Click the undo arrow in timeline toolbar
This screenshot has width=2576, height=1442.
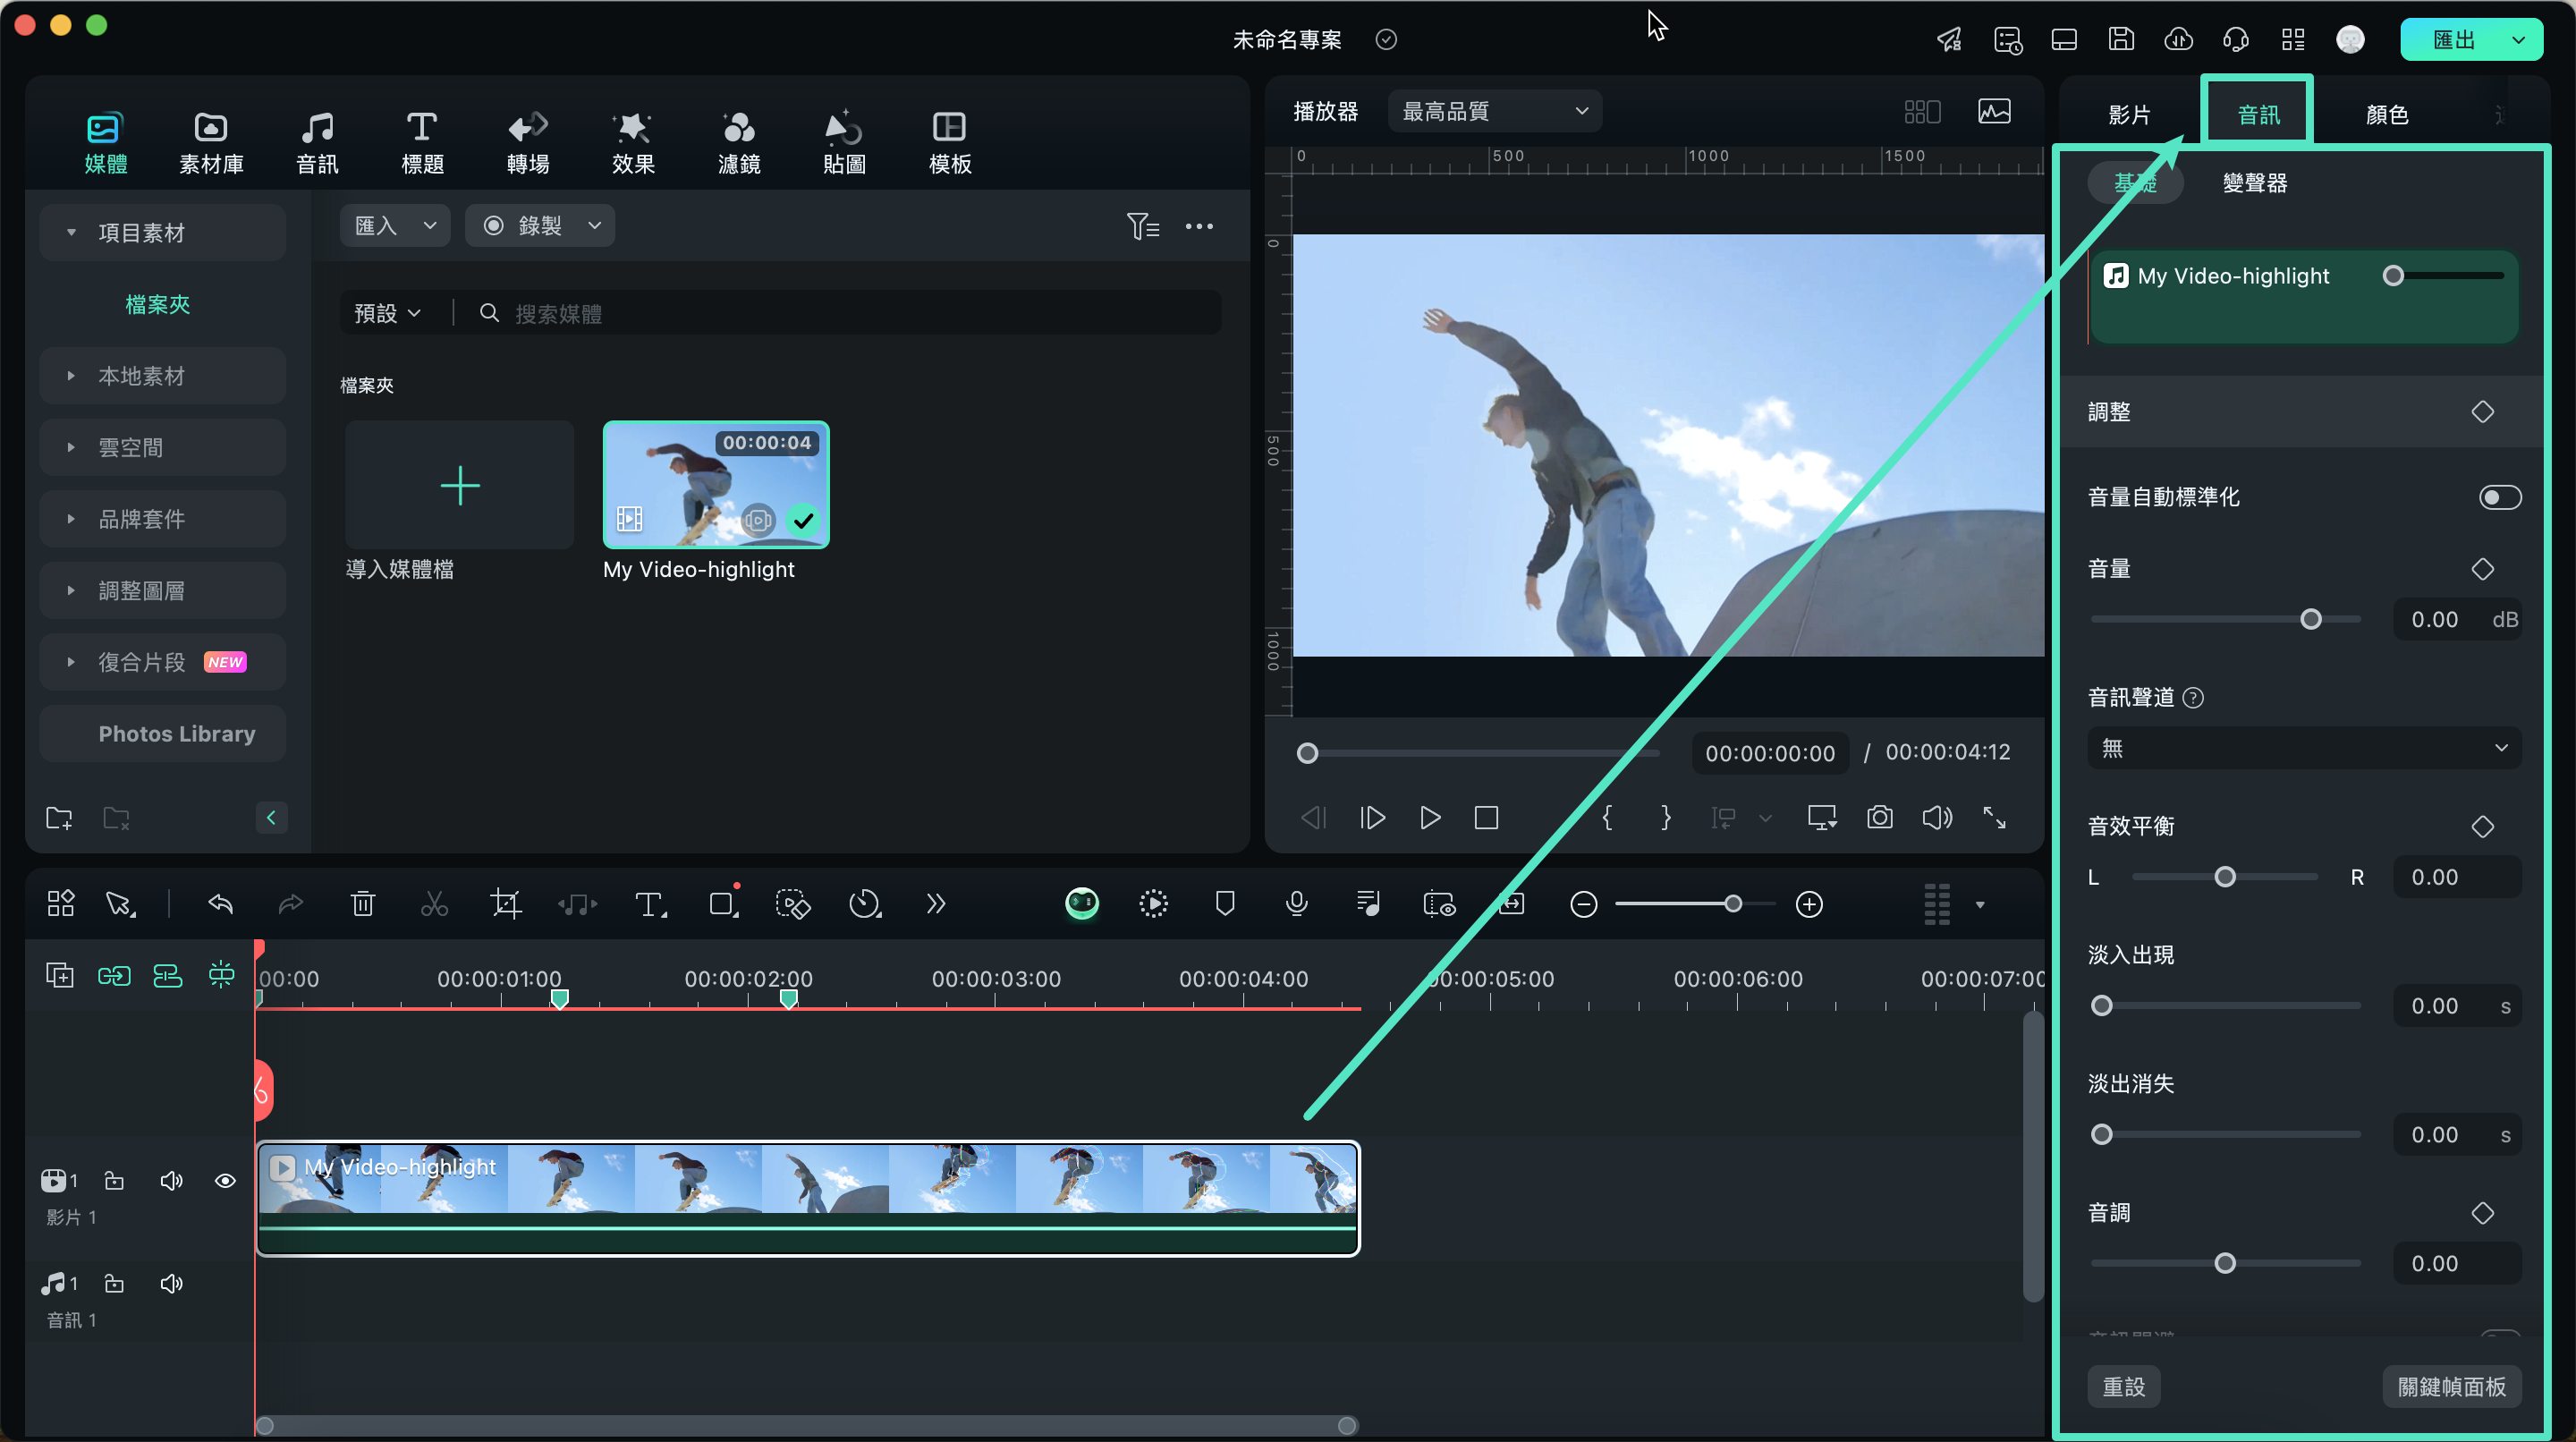click(220, 904)
